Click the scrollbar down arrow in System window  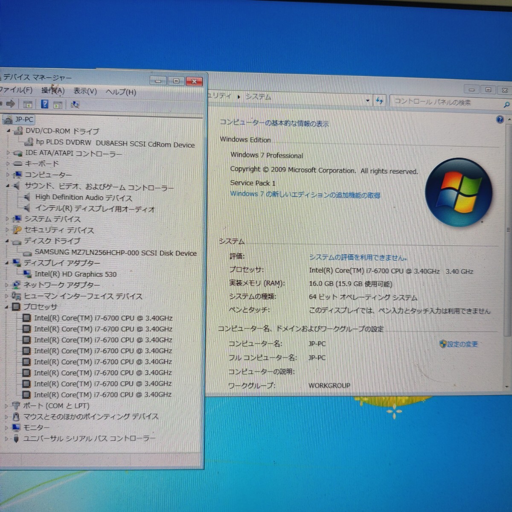click(507, 387)
